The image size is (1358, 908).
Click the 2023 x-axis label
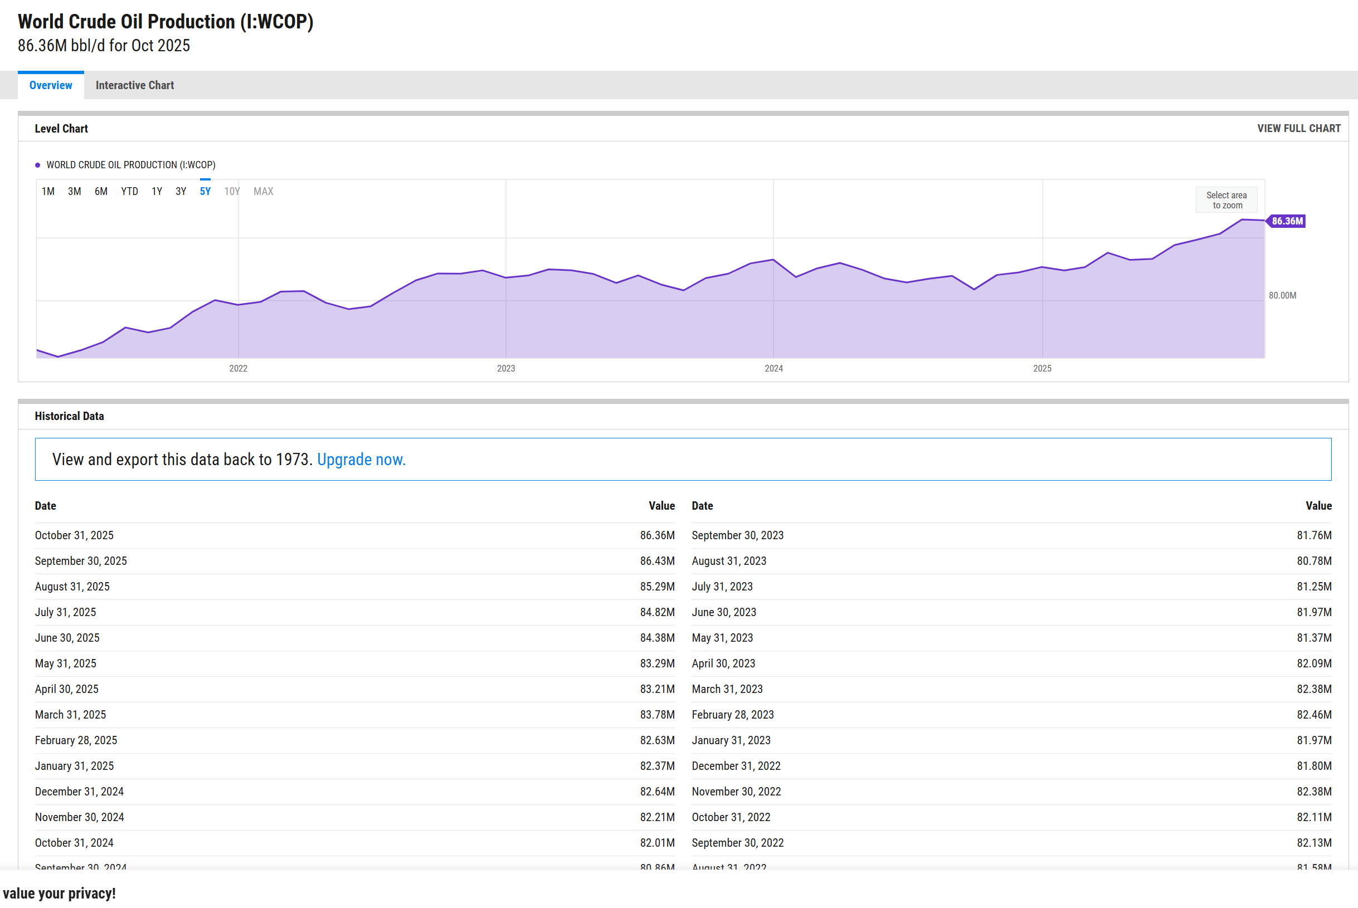click(505, 368)
